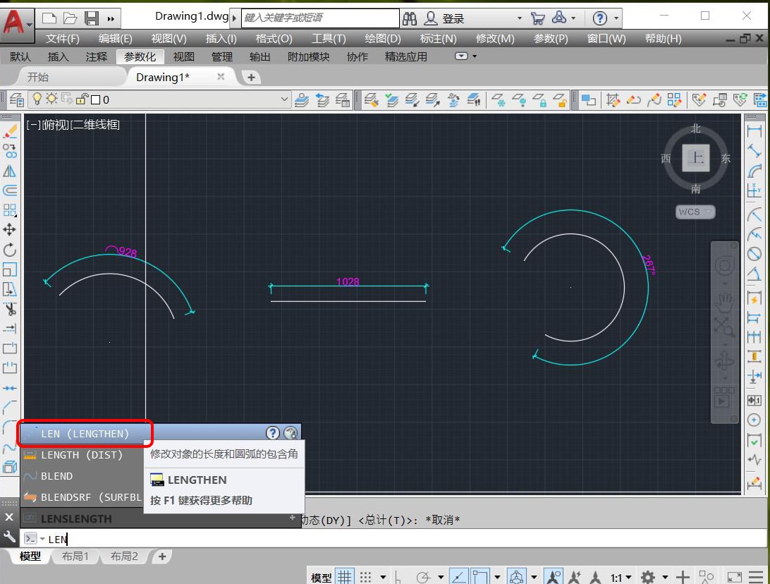The width and height of the screenshot is (770, 584).
Task: Click the keyword search input field
Action: pyautogui.click(x=320, y=18)
